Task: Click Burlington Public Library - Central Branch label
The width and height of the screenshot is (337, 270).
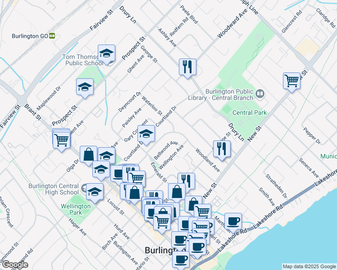Action: (220, 94)
